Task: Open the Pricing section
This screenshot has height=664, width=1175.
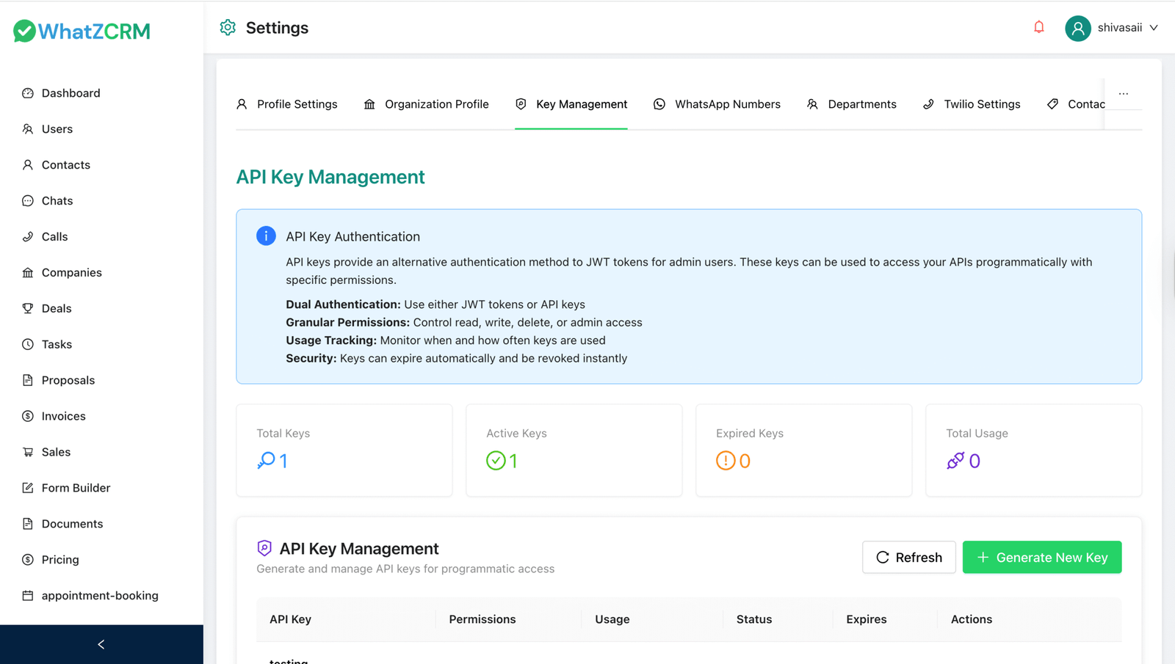Action: (x=59, y=559)
